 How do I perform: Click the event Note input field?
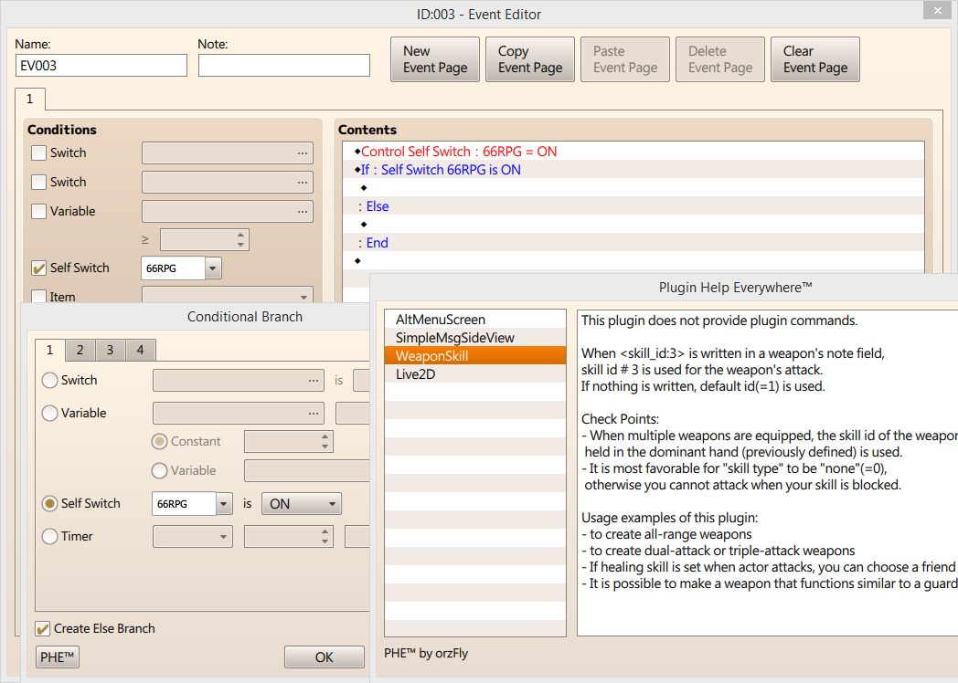[x=284, y=66]
